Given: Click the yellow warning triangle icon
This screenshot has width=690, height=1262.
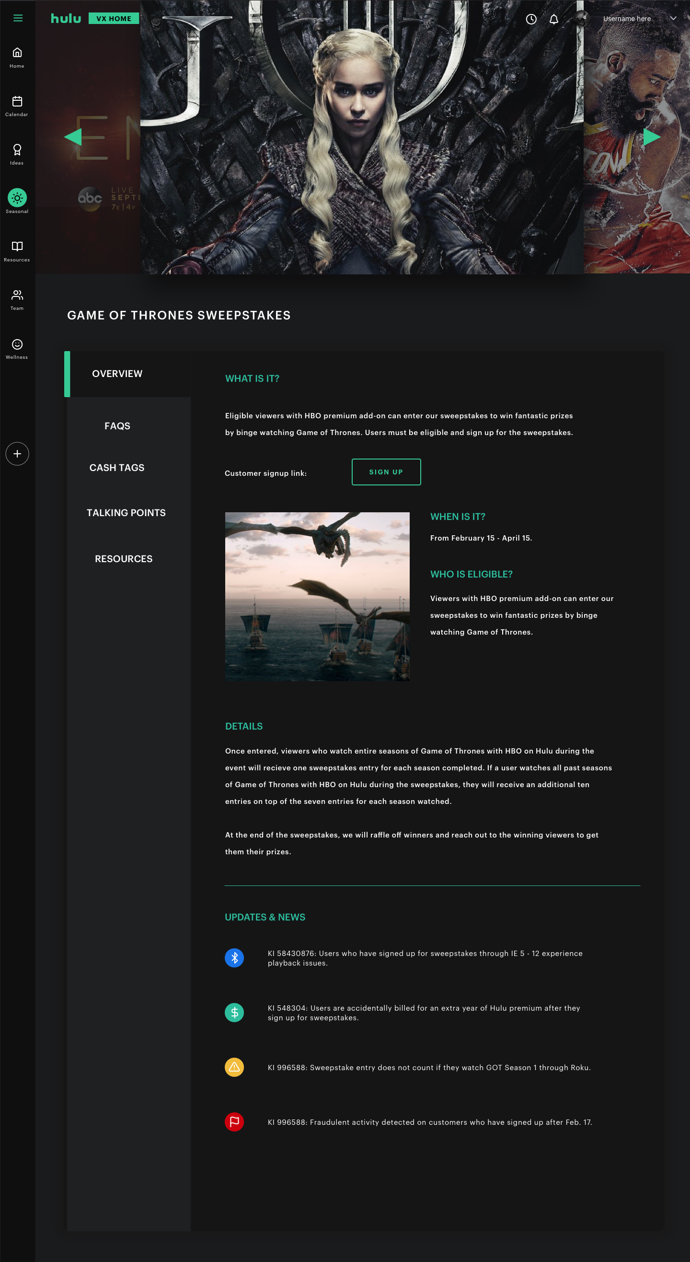Looking at the screenshot, I should (234, 1067).
